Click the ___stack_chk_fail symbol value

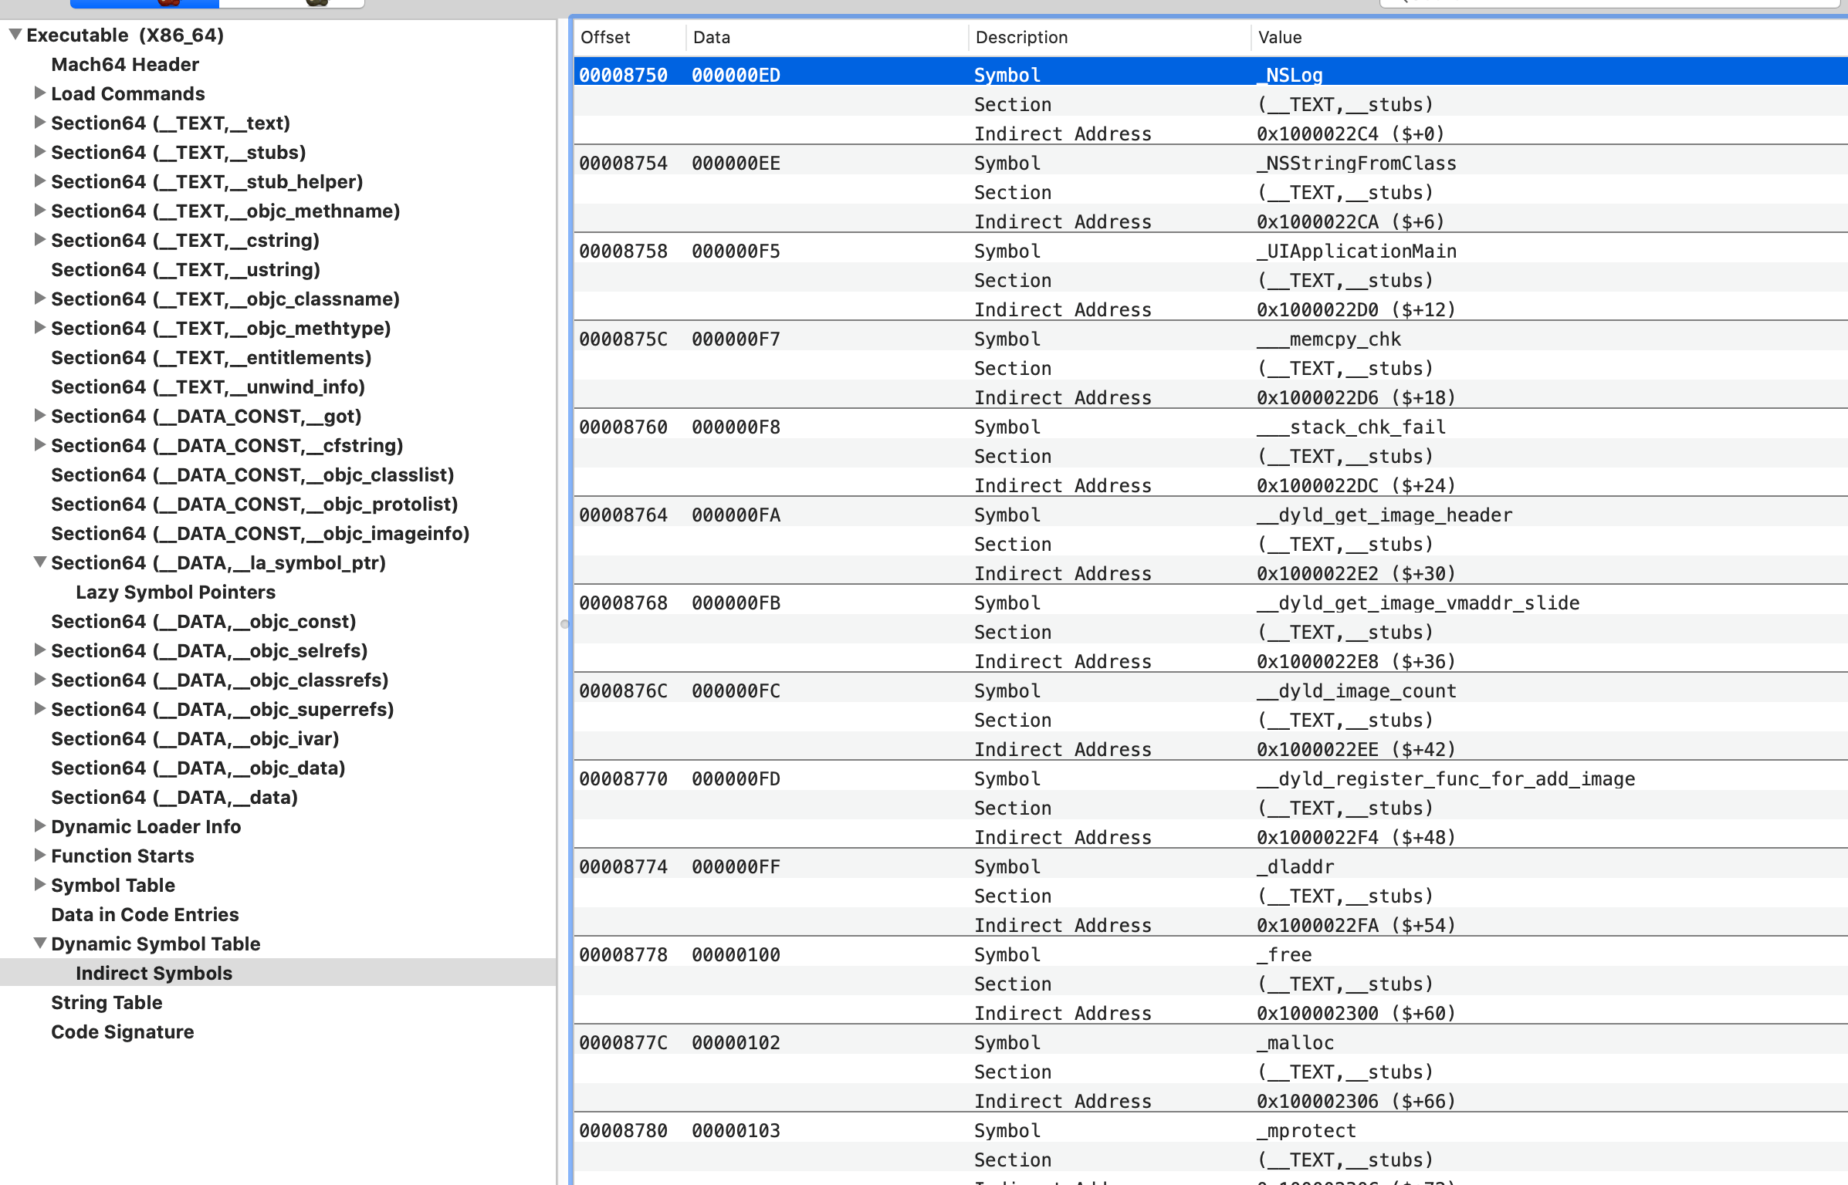(1351, 427)
